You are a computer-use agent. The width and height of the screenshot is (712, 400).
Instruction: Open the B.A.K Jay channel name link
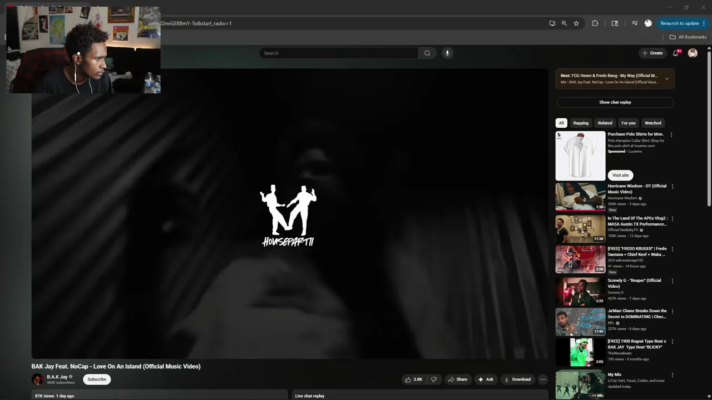57,377
